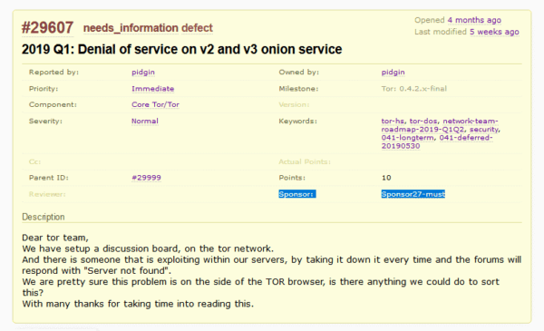This screenshot has width=544, height=331.
Task: Open the '5 weeks ago' modified link
Action: click(494, 32)
